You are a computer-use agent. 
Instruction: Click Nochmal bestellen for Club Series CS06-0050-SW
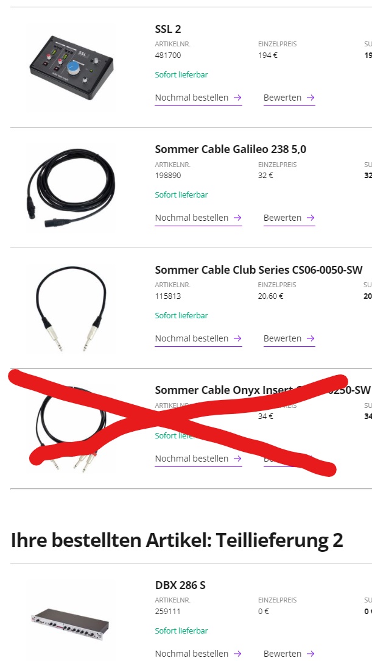pyautogui.click(x=198, y=338)
